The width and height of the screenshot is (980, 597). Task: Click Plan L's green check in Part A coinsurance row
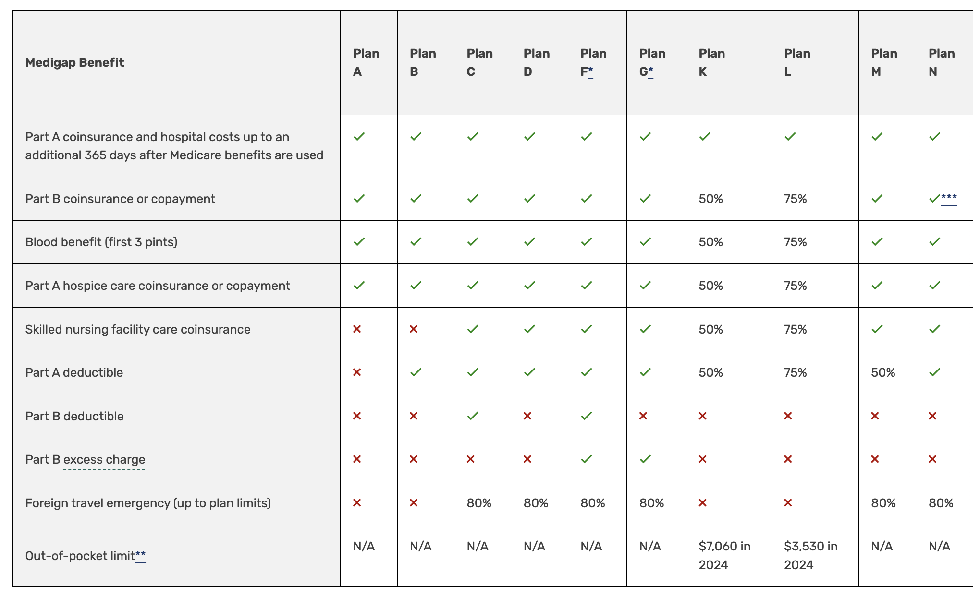point(790,137)
